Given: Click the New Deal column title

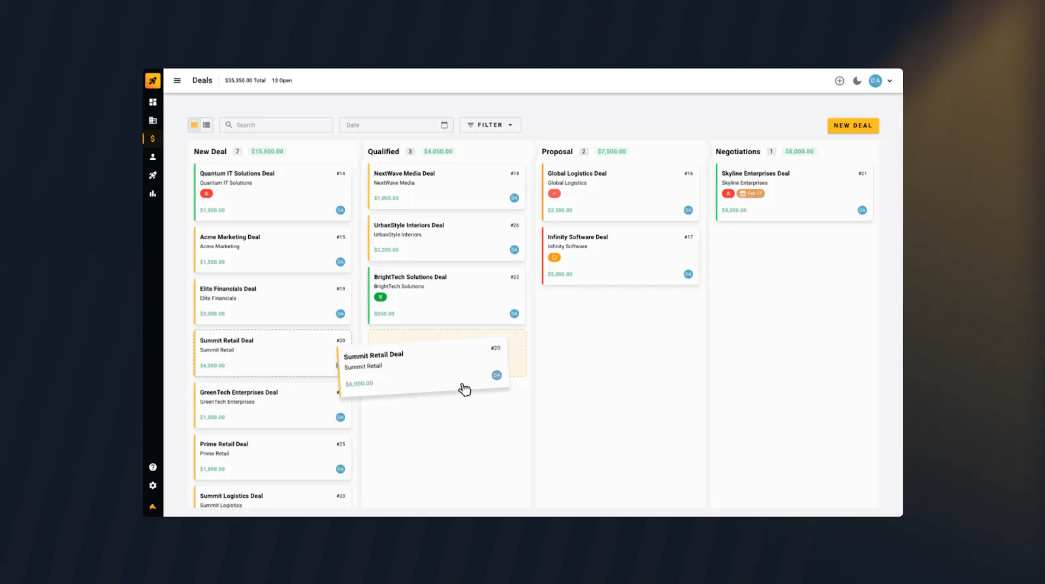Looking at the screenshot, I should (x=210, y=152).
